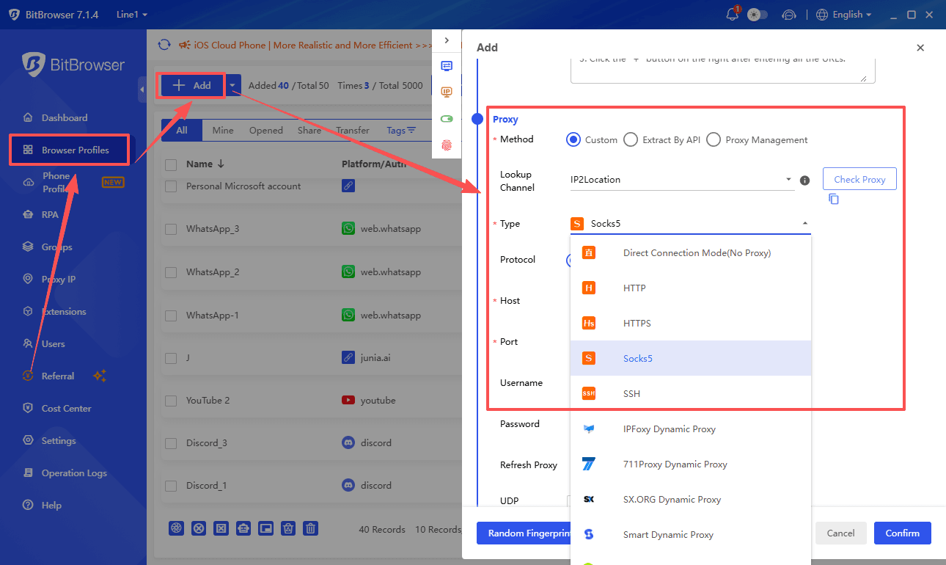Click the Tags filter icon
946x565 pixels.
(x=411, y=131)
